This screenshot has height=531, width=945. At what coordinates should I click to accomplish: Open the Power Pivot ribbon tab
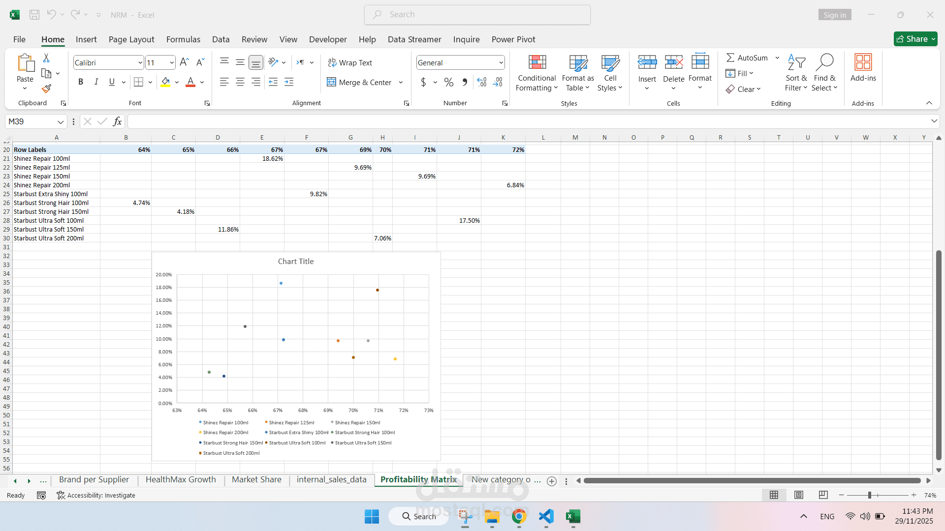pyautogui.click(x=513, y=39)
